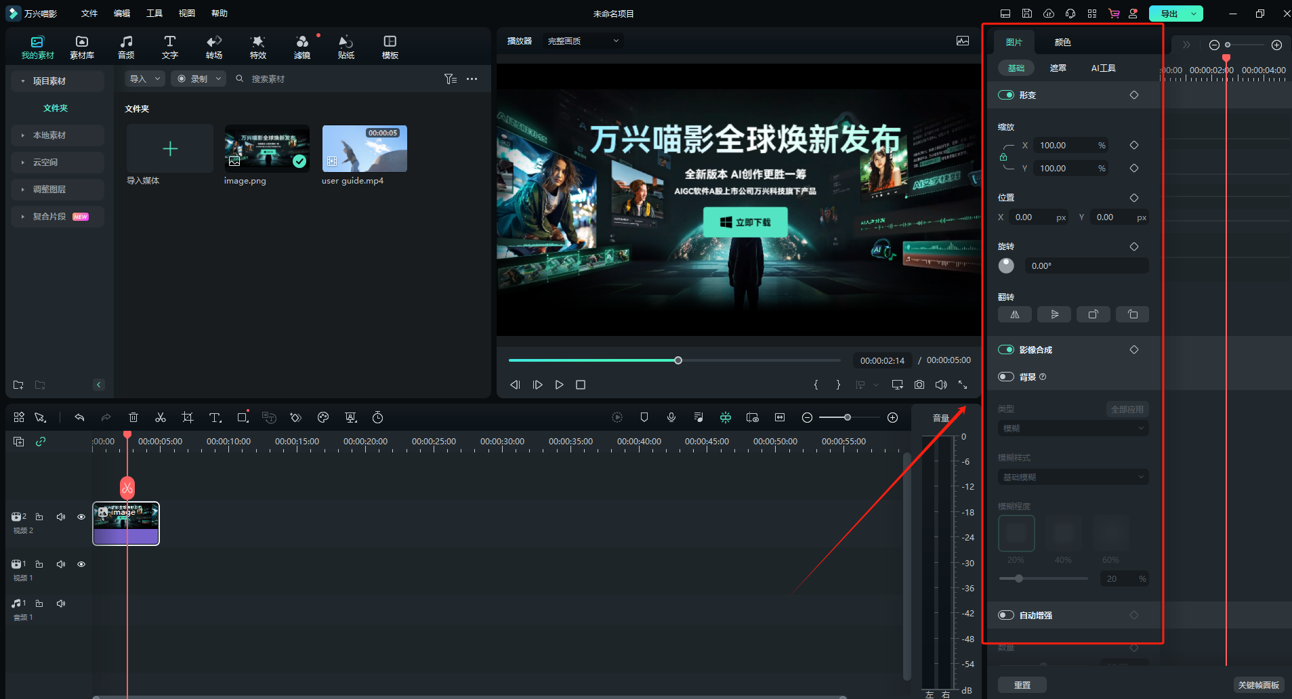Expand the 云空间 tree item
The image size is (1292, 699).
coord(58,163)
